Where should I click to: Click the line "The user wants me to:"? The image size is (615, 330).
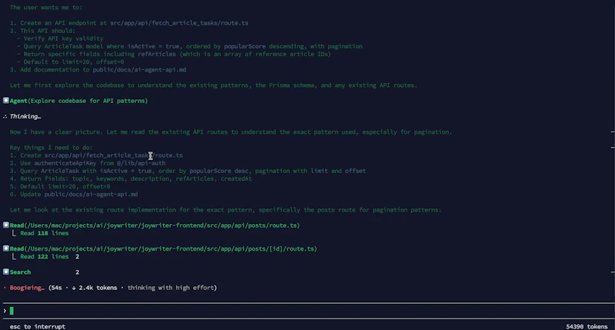coord(46,8)
